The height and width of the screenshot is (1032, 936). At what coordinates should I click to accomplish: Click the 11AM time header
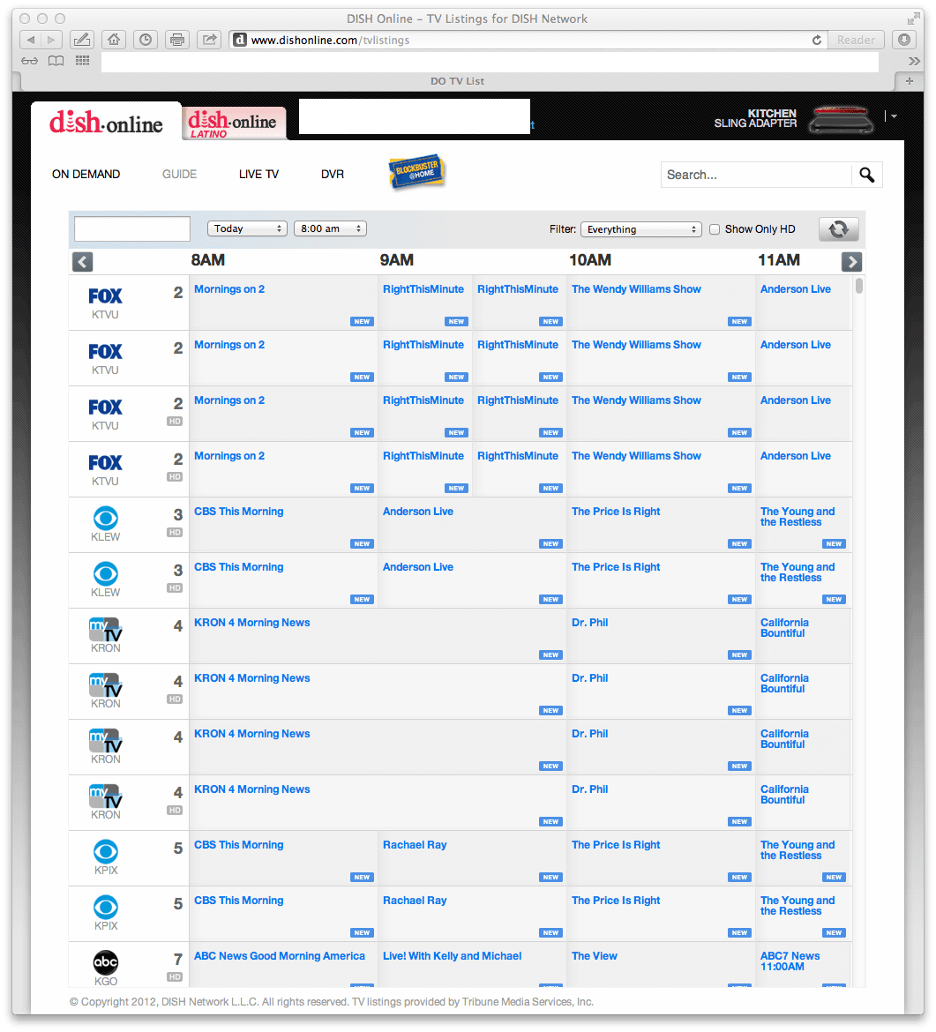(x=779, y=260)
